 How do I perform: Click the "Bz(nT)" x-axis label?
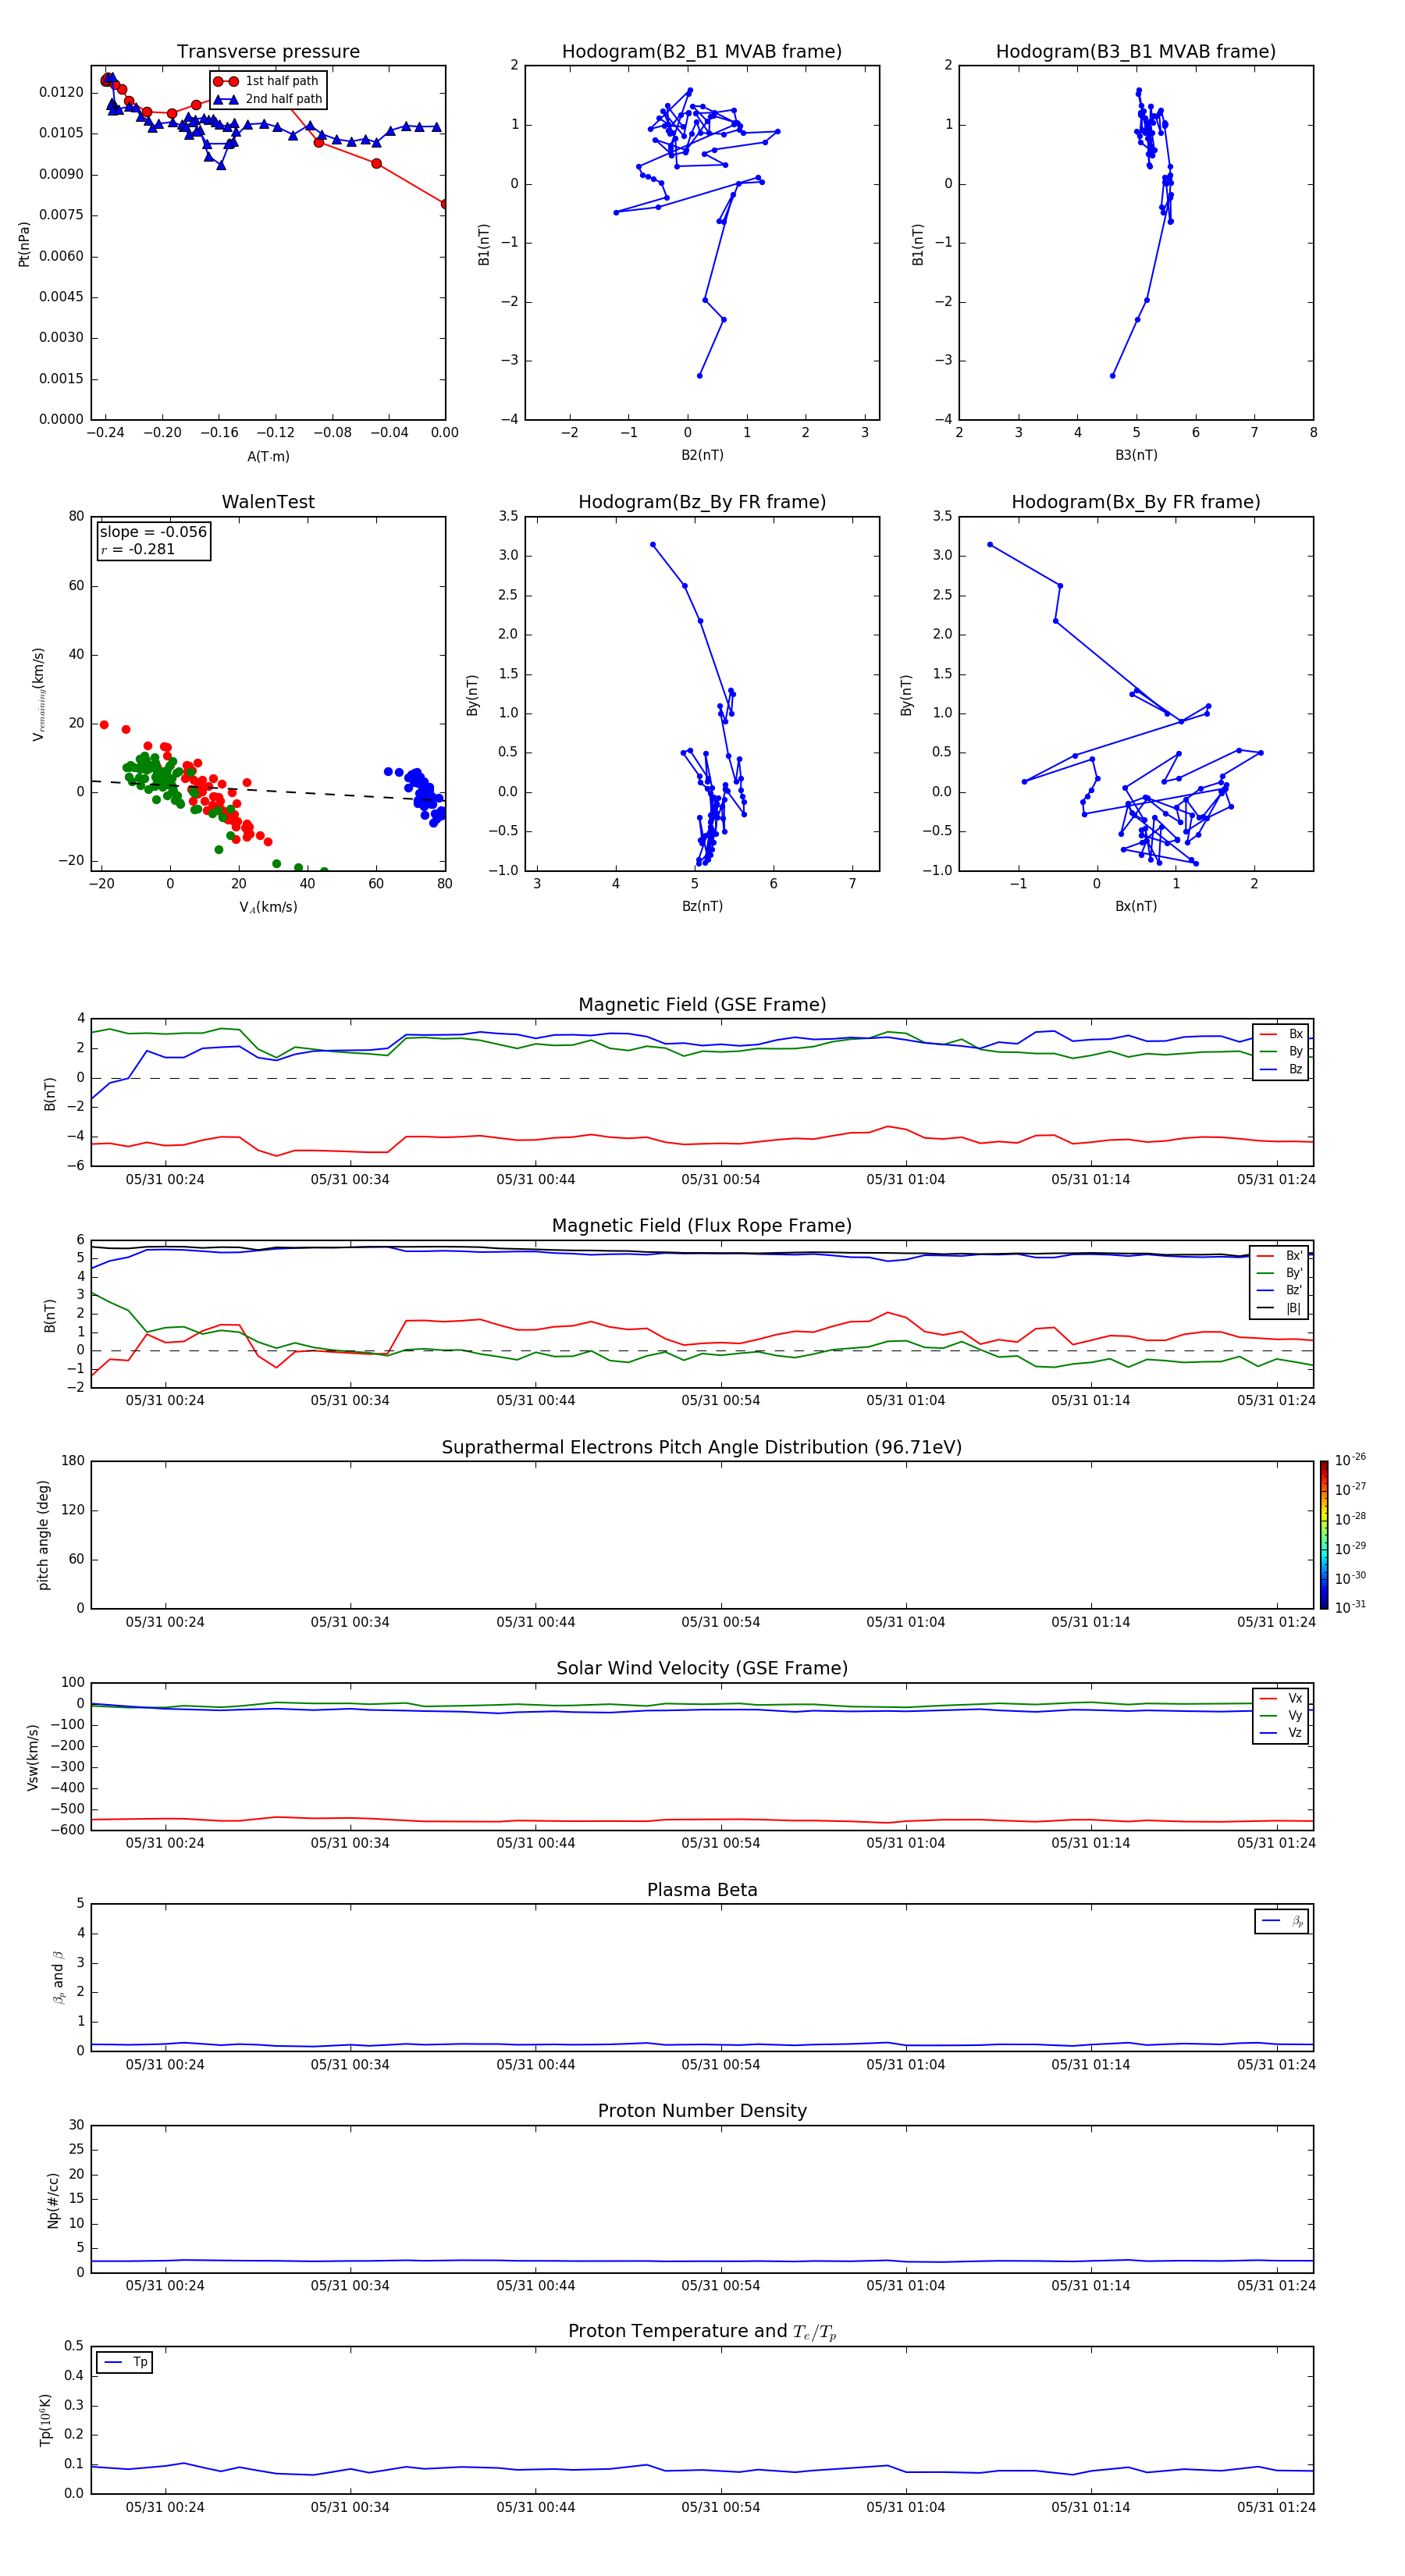(x=702, y=906)
